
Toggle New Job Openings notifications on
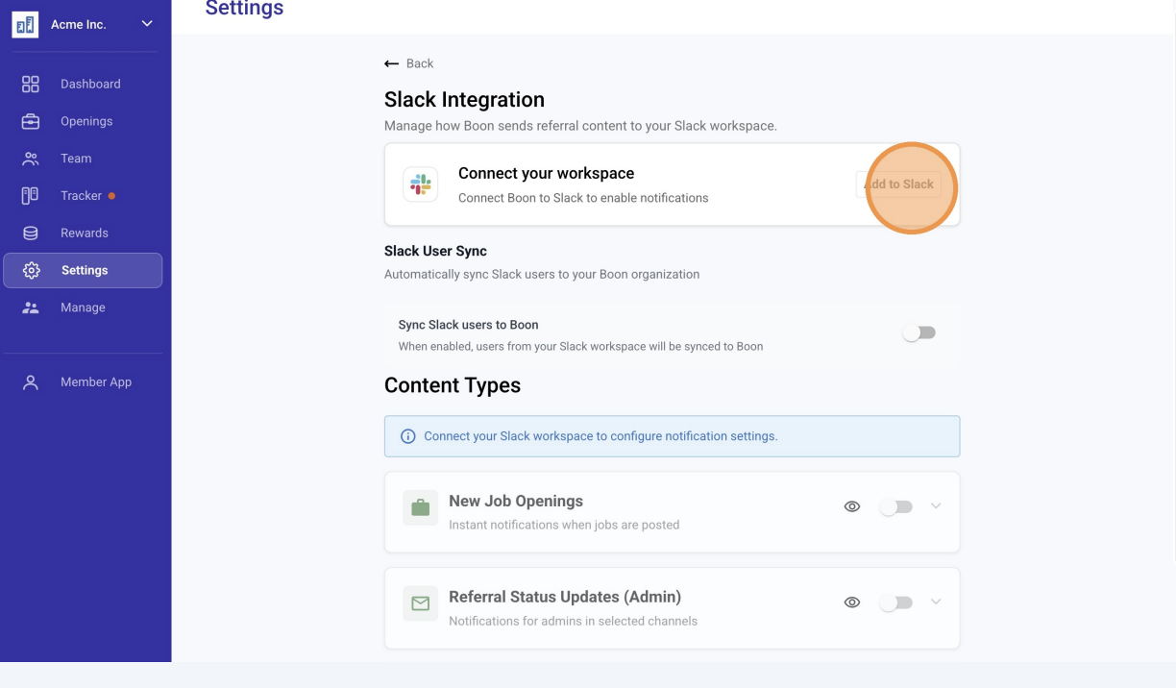coord(896,506)
